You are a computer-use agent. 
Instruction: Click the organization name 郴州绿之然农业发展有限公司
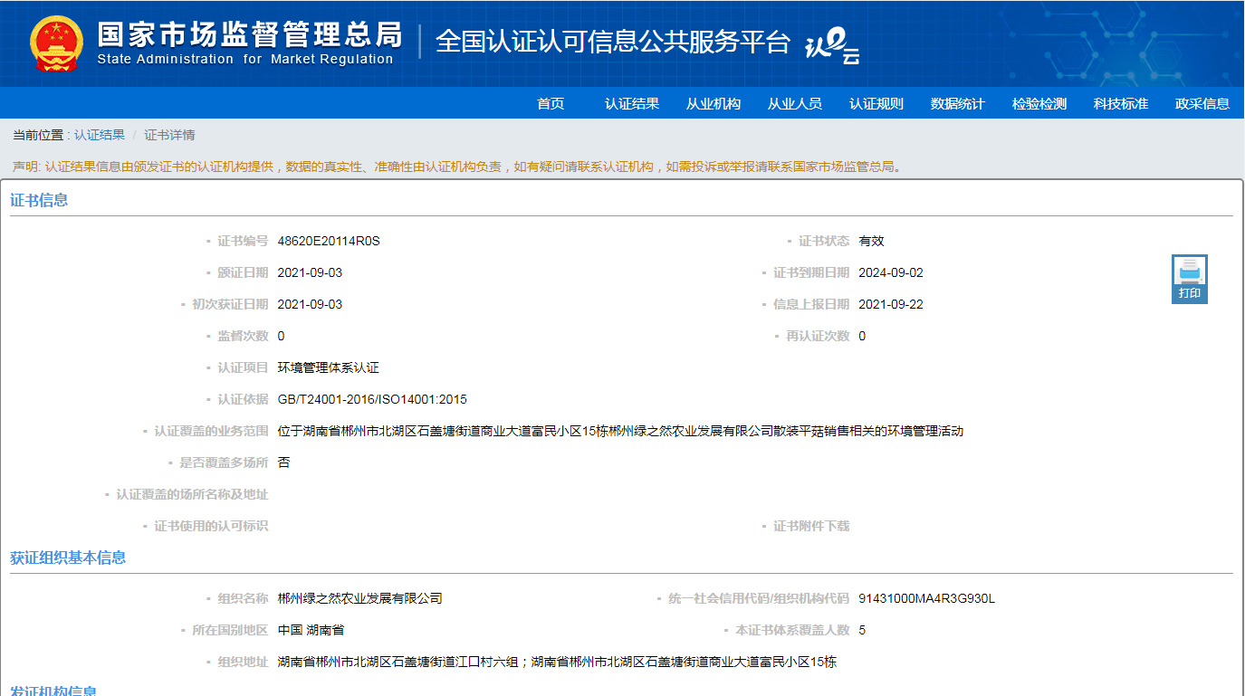click(x=359, y=599)
